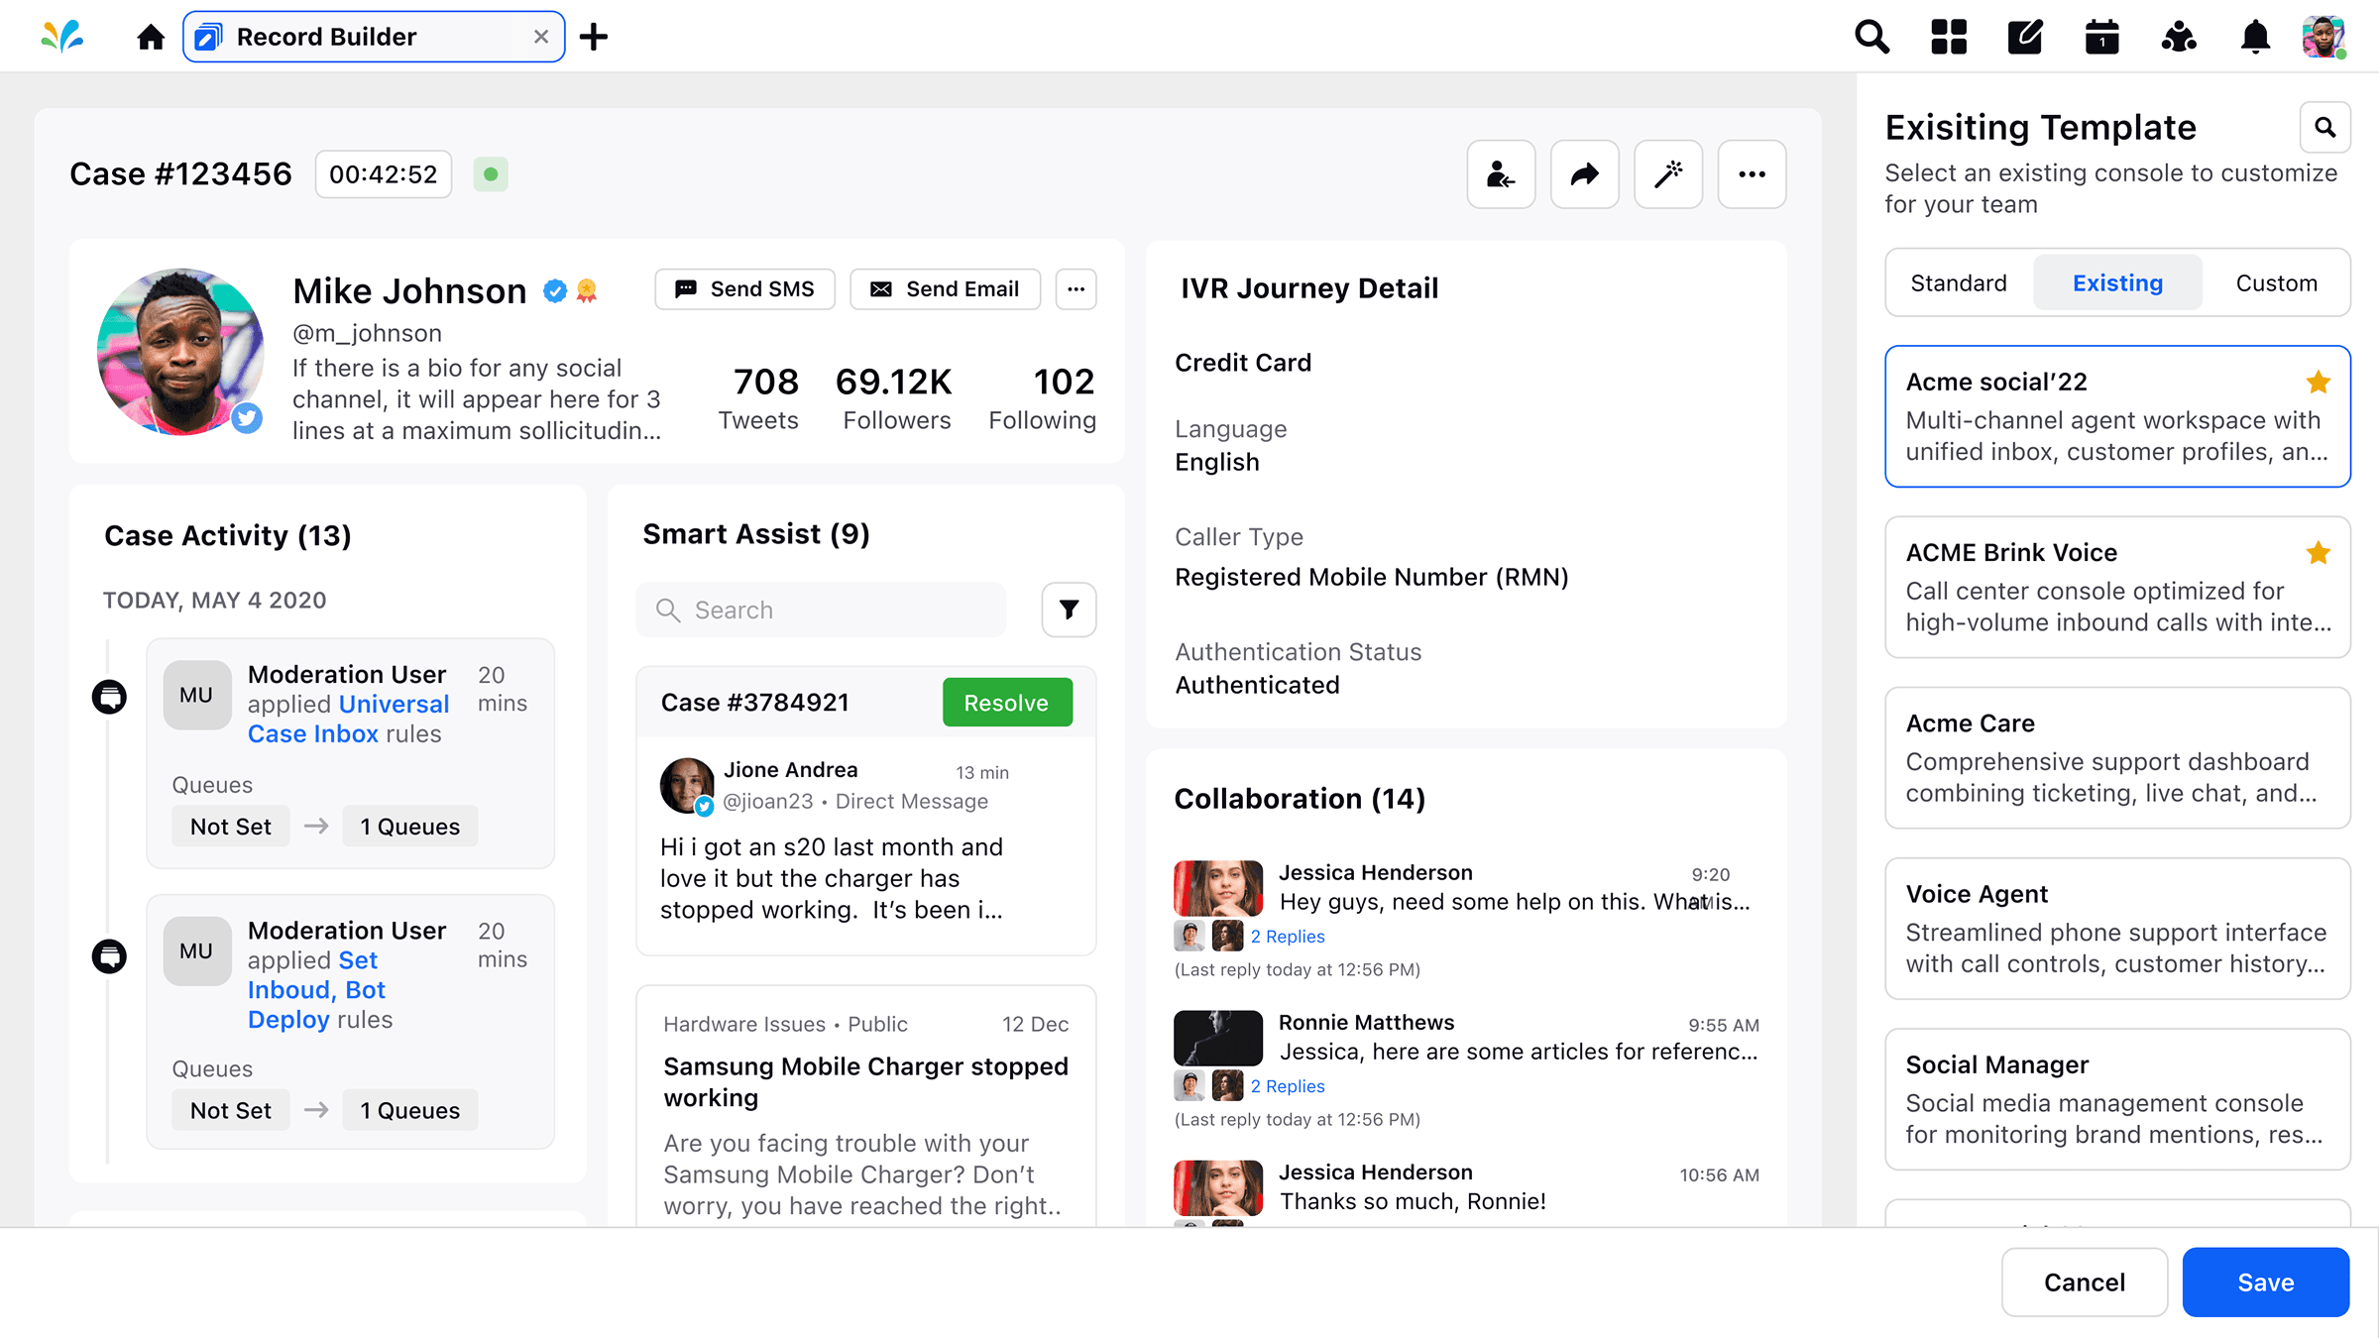Go to the Home icon
The image size is (2379, 1338).
coord(151,38)
